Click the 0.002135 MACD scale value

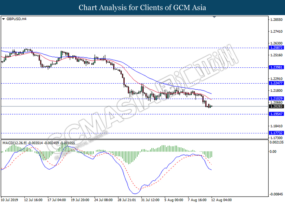(x=276, y=142)
